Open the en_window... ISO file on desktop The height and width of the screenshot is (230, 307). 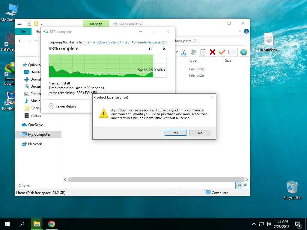[x=269, y=42]
